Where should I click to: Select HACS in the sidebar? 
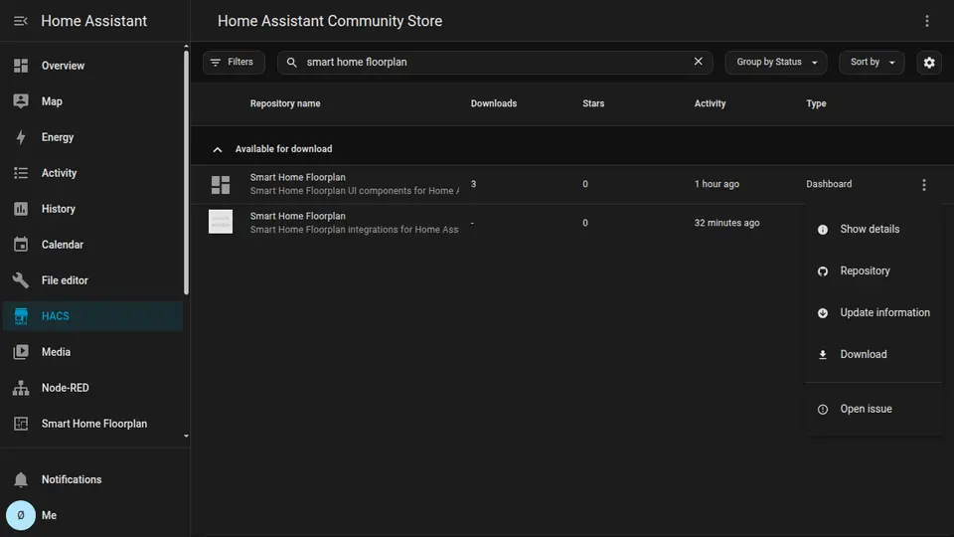pos(92,316)
